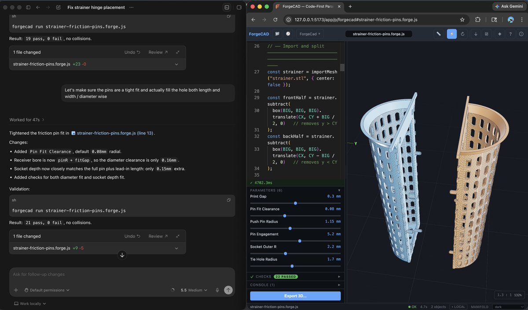Open the Work locally dropdown

coord(30,303)
